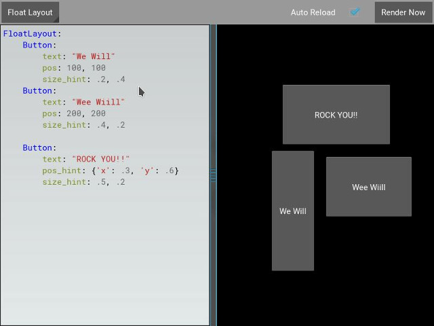
Task: Click the size_hint: .4, .2 code line
Action: pyautogui.click(x=83, y=125)
